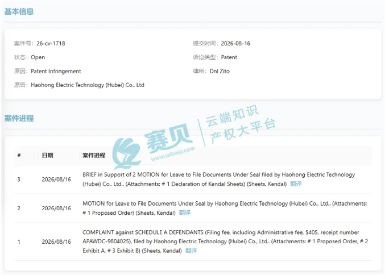Click row number 3 cell
The height and width of the screenshot is (279, 389).
point(19,180)
